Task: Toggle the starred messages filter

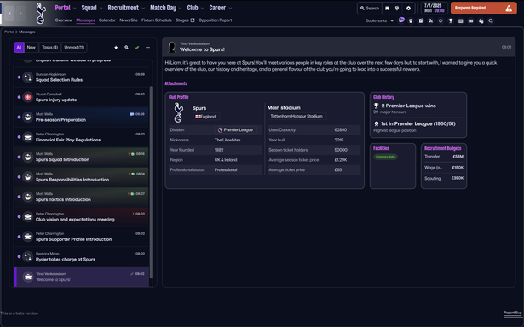Action: (116, 48)
